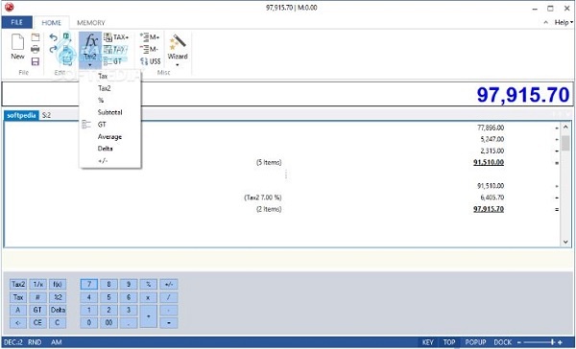Screen dimensions: 576x349
Task: Redo with the redo arrow icon
Action: tap(53, 49)
